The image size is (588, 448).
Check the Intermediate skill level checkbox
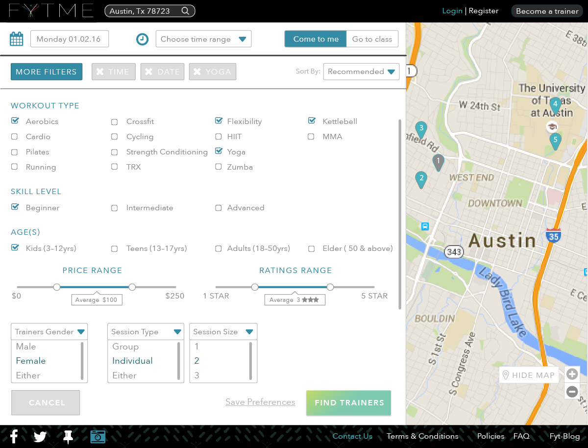114,208
